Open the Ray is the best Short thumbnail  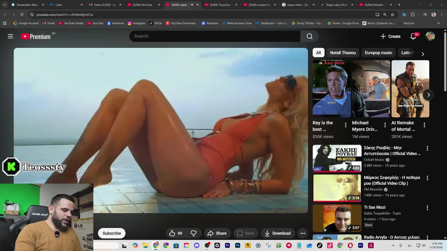point(332,89)
